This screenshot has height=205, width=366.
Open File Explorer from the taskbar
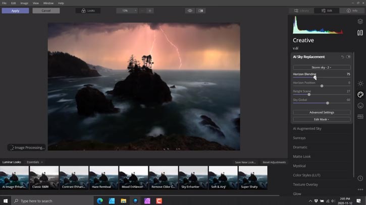(x=124, y=201)
